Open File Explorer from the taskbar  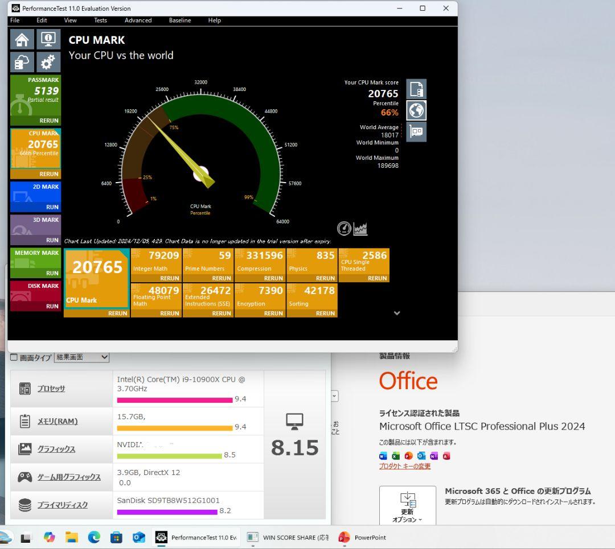[71, 537]
